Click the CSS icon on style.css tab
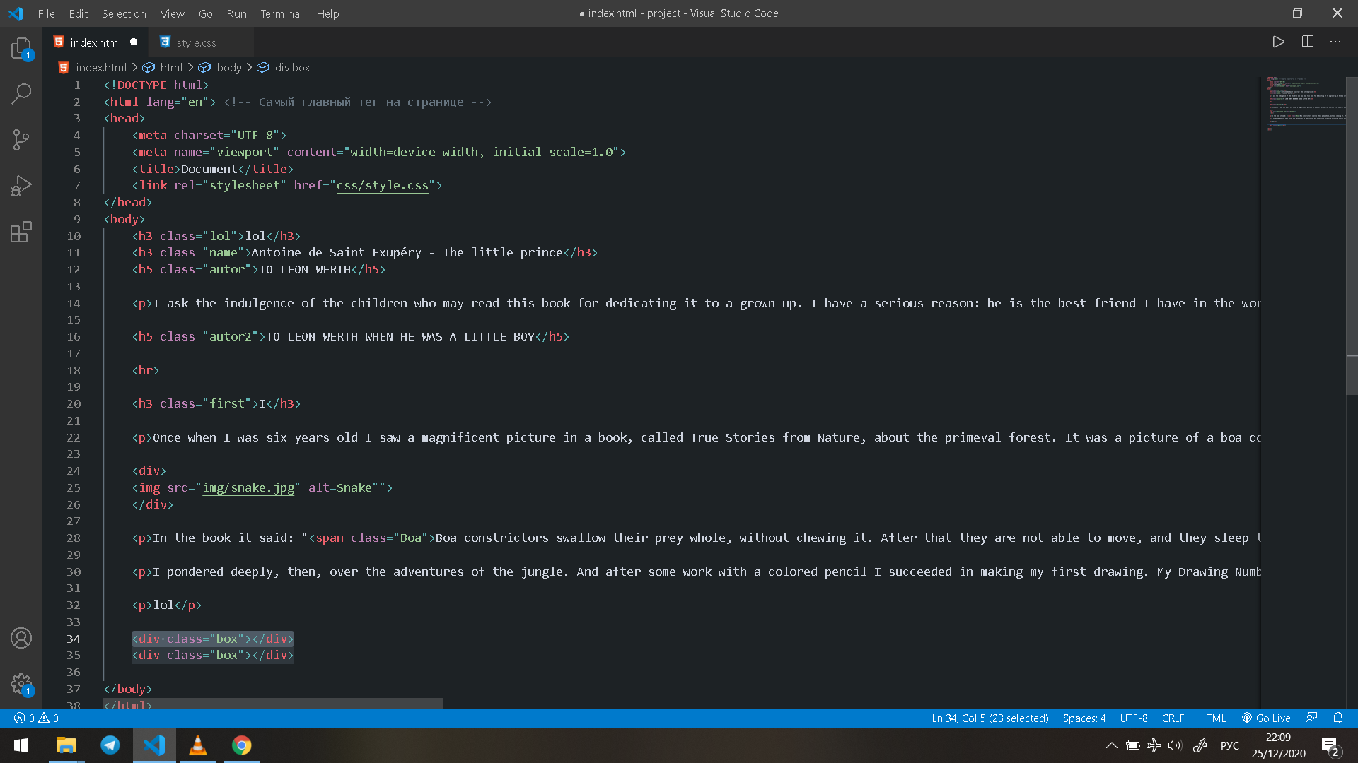1358x763 pixels. coord(165,42)
